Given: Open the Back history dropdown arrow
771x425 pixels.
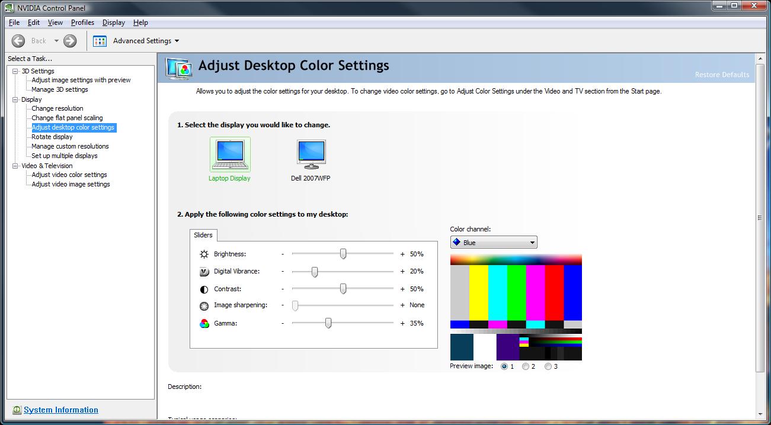Looking at the screenshot, I should [56, 41].
